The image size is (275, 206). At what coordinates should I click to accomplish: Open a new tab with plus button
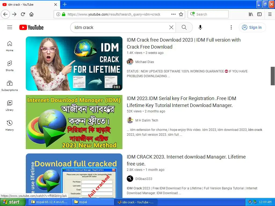tap(64, 4)
